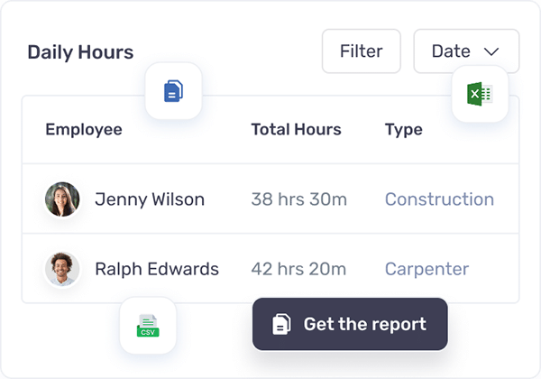Click the Daily Hours heading
Viewport: 541px width, 379px height.
coord(80,52)
